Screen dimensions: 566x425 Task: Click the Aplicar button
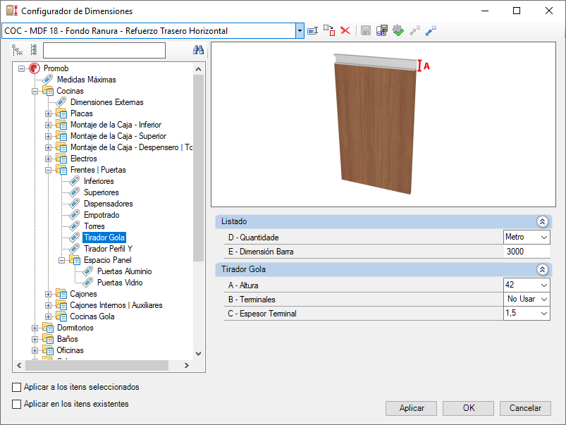click(411, 408)
